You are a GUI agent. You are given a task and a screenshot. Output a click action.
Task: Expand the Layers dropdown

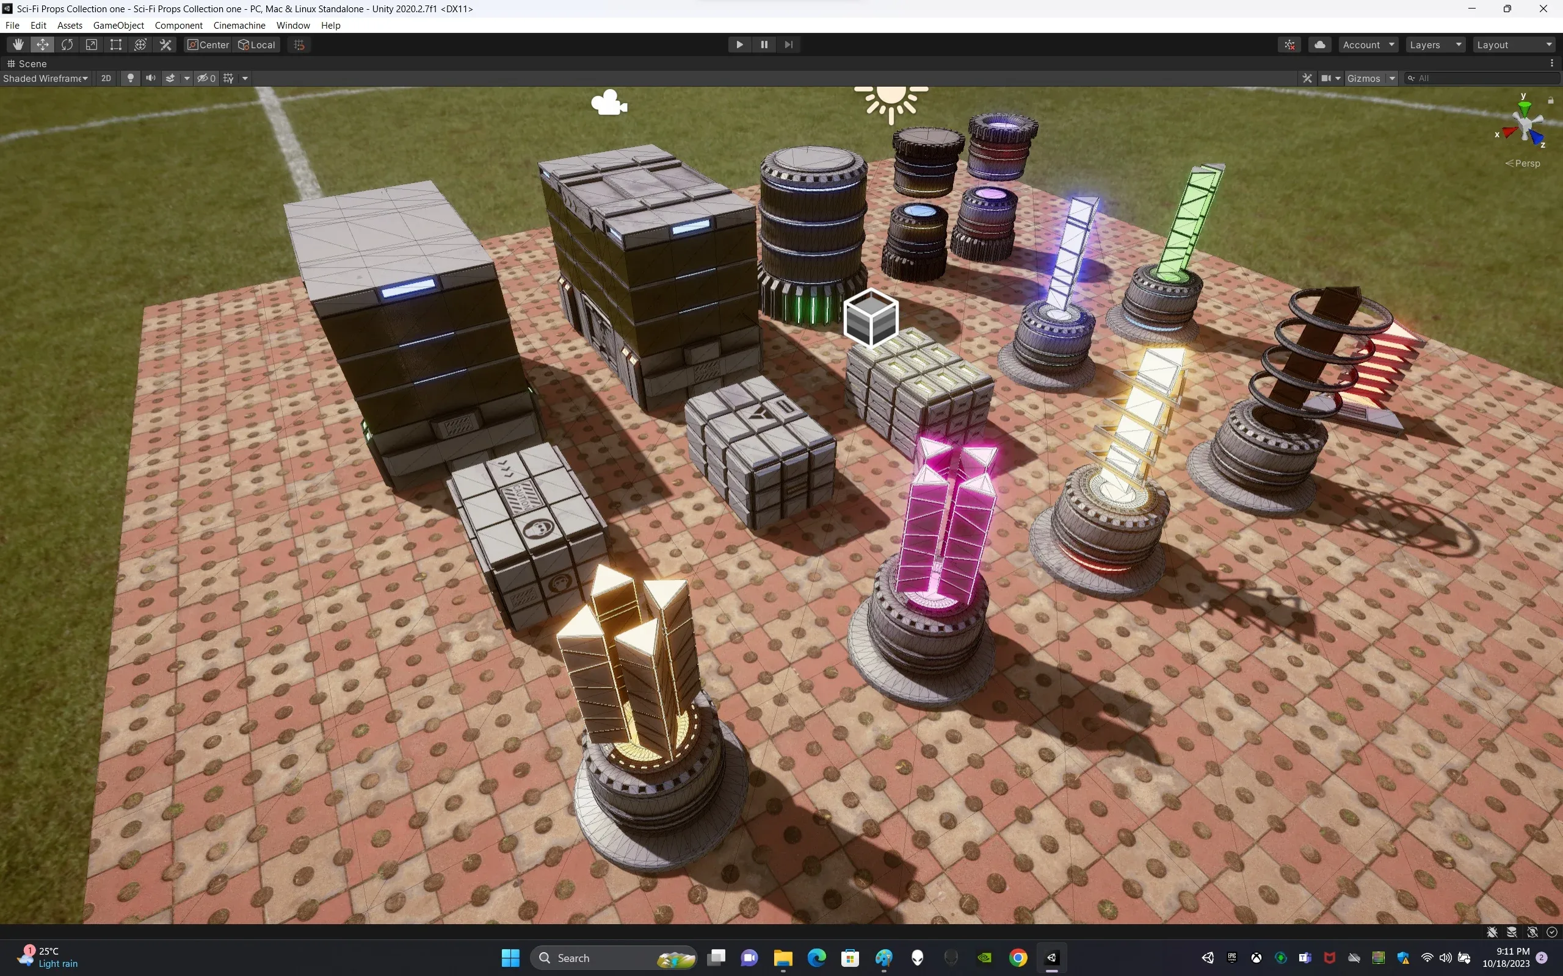pyautogui.click(x=1435, y=45)
